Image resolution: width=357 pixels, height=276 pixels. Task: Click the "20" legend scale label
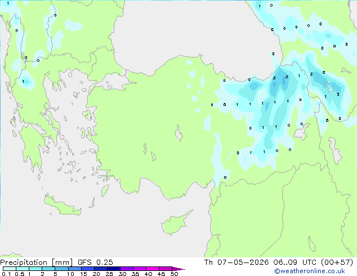point(96,274)
